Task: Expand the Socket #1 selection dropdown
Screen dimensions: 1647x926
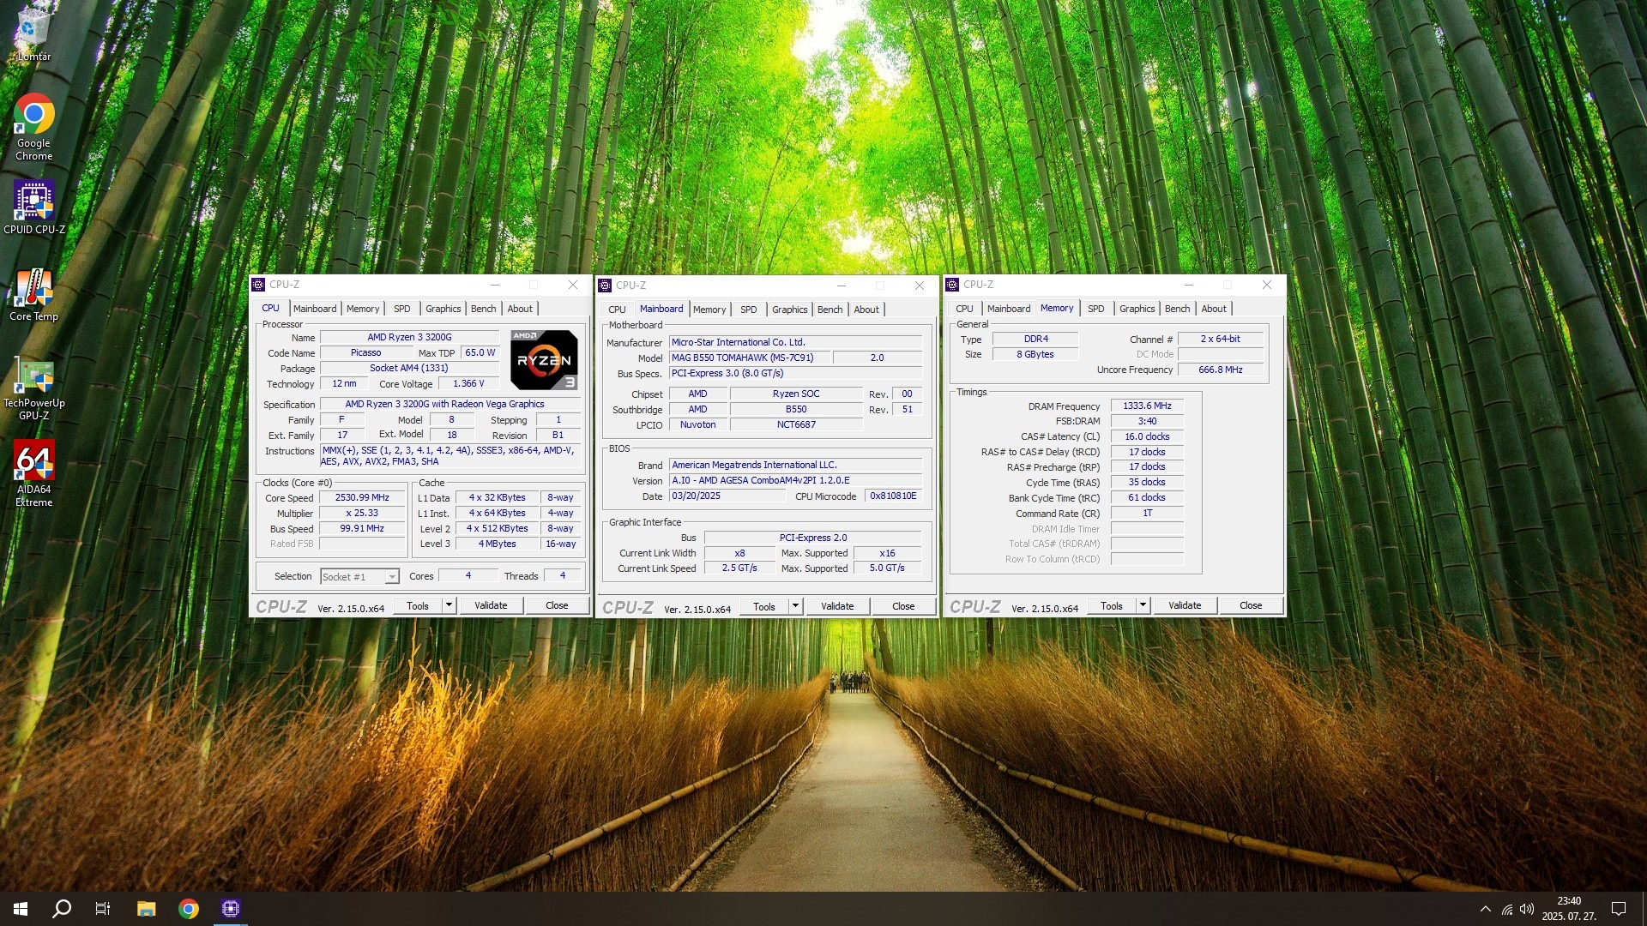Action: [391, 577]
